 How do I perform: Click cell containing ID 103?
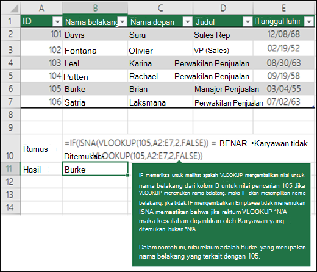(41, 63)
